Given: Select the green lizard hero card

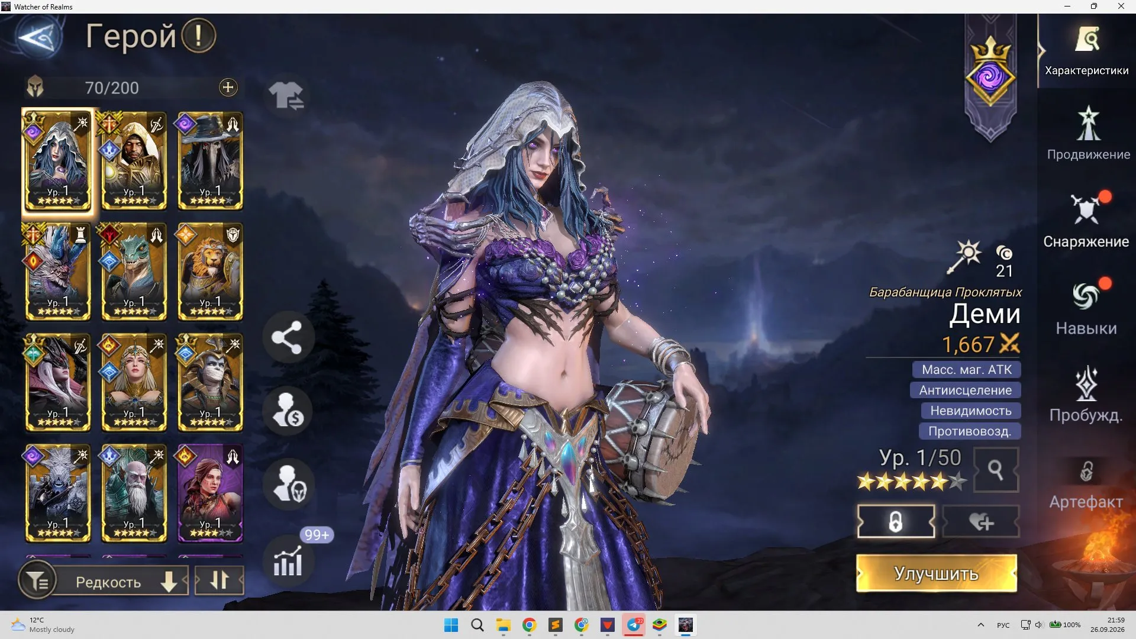Looking at the screenshot, I should (x=134, y=272).
